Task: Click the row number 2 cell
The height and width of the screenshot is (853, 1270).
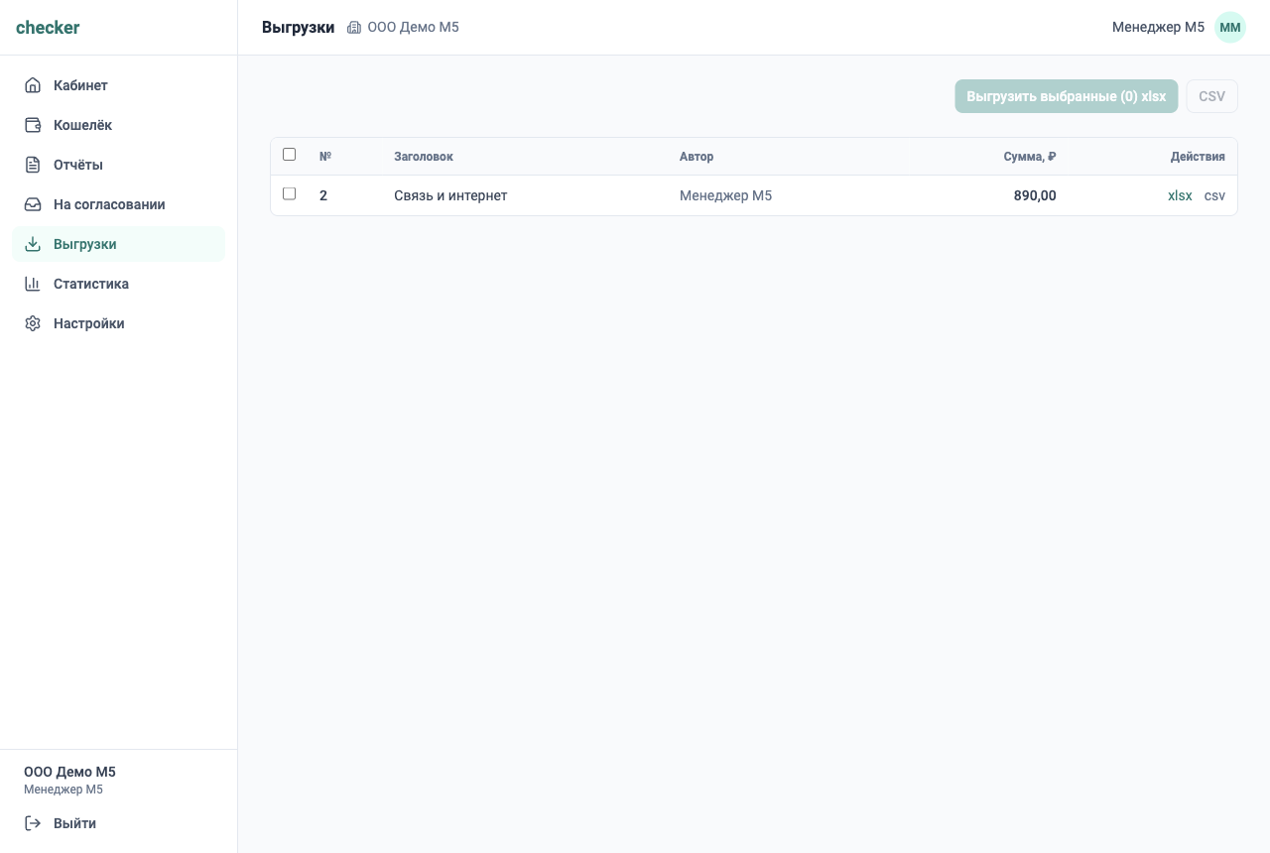Action: click(323, 195)
